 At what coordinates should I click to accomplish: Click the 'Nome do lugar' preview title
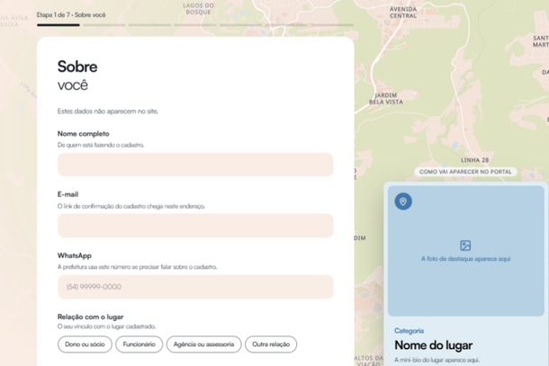(x=434, y=345)
